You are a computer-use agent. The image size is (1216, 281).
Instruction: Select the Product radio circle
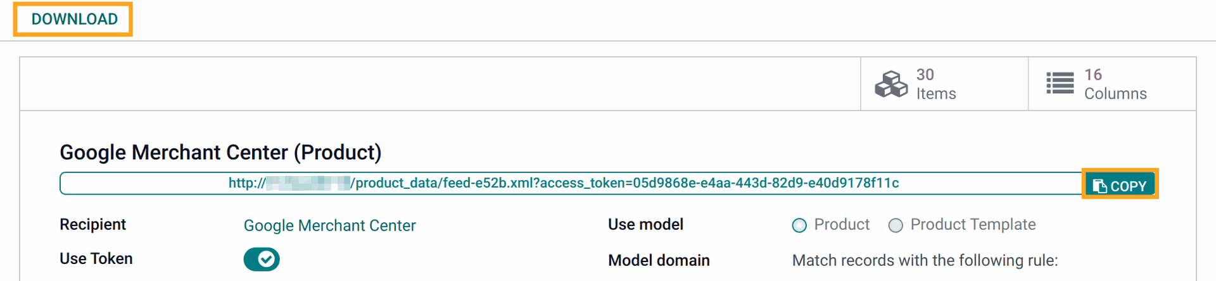coord(799,225)
